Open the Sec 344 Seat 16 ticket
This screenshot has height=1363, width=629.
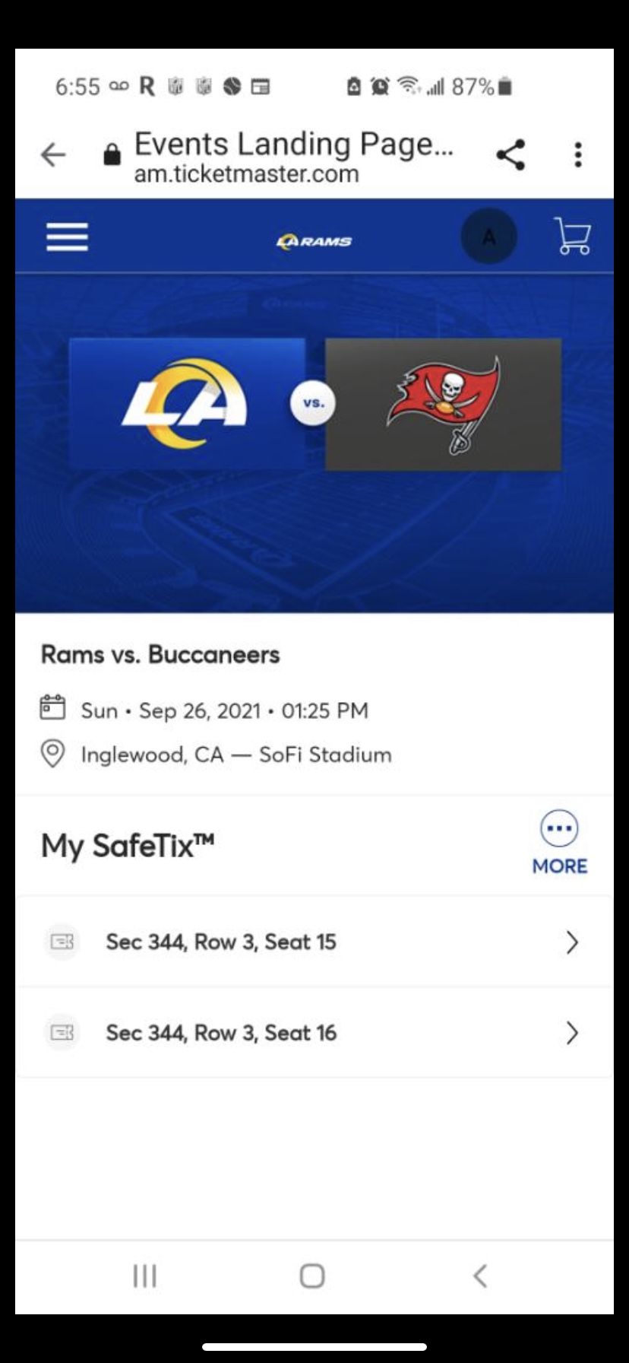click(x=221, y=1033)
